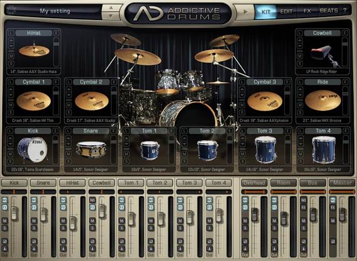The height and width of the screenshot is (261, 357).
Task: Step to the previous Cowbell using its up arrow
Action: [300, 40]
